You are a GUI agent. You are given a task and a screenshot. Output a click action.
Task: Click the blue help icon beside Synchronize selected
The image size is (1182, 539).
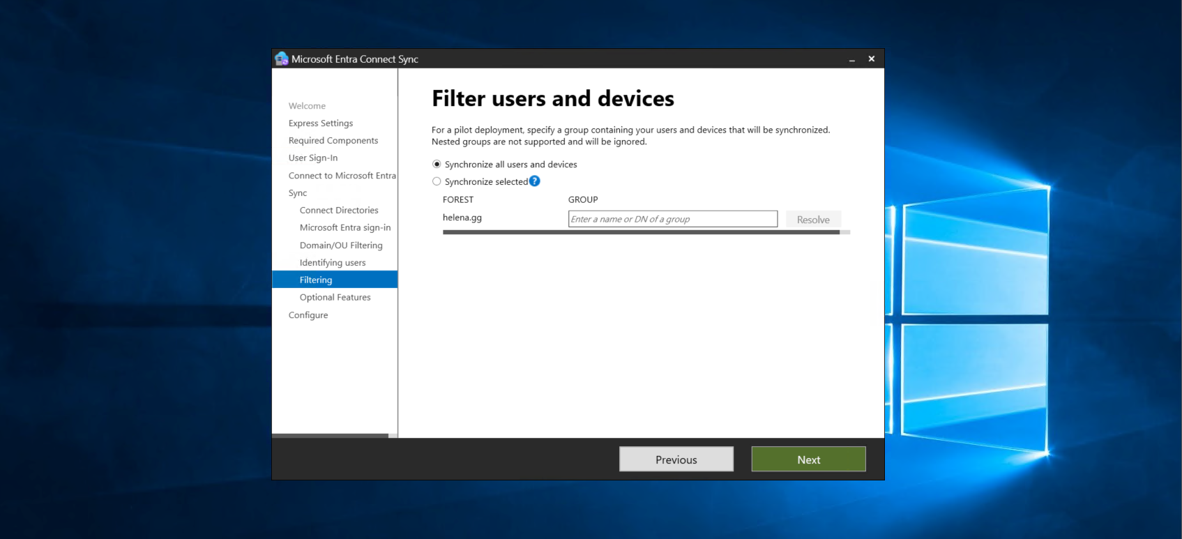[535, 181]
